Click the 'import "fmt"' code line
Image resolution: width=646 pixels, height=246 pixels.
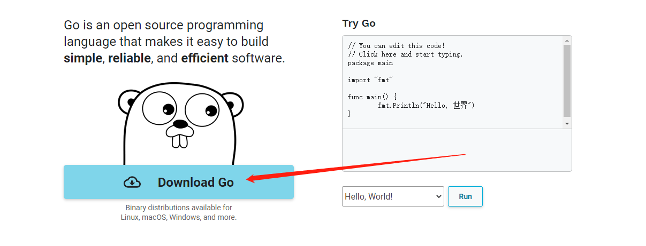click(x=370, y=80)
